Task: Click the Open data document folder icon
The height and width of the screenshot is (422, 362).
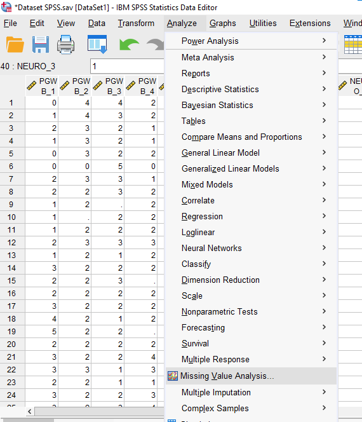Action: 15,44
